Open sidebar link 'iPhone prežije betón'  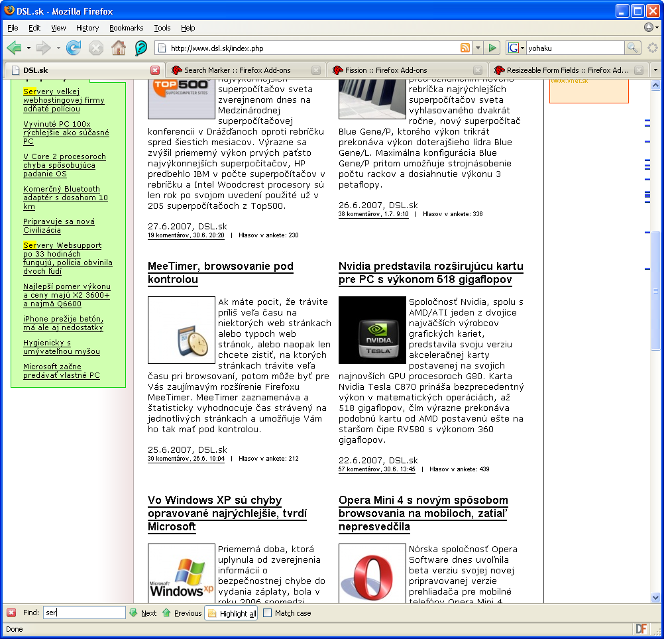pyautogui.click(x=64, y=323)
